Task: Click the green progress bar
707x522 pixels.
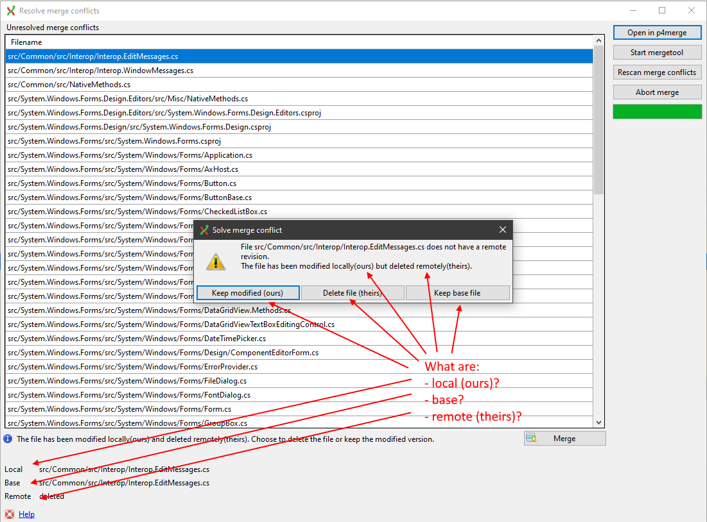Action: tap(657, 111)
